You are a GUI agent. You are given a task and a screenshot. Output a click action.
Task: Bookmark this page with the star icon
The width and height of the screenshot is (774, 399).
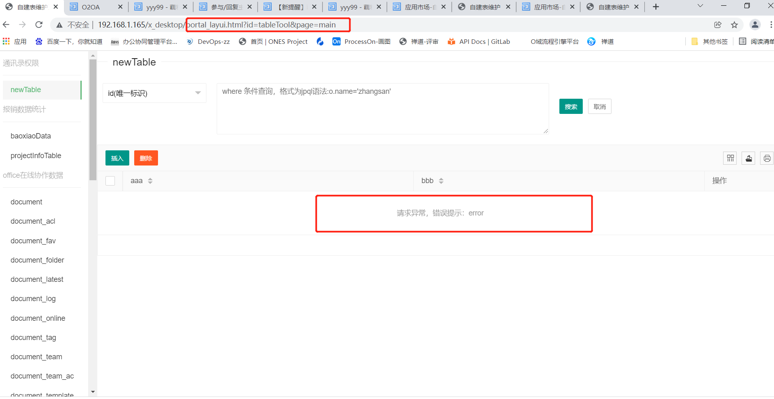[735, 25]
